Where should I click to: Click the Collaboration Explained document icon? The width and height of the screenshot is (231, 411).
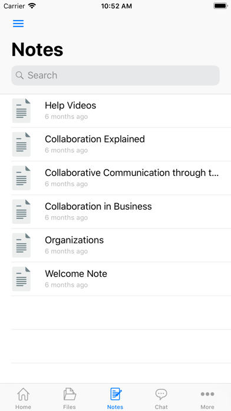(x=21, y=145)
